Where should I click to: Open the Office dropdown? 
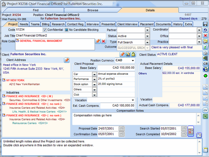pos(199,36)
